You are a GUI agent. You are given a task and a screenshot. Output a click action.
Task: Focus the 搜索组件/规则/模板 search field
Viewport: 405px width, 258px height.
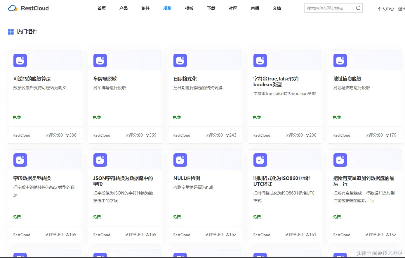333,8
